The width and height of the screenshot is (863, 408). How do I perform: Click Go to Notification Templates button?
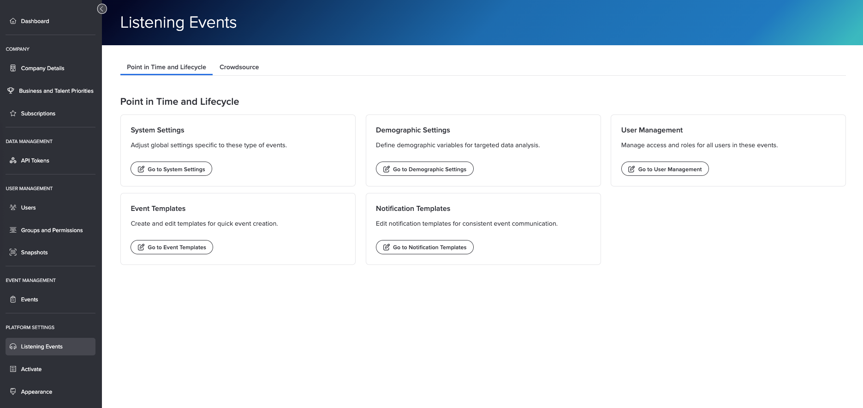[424, 247]
